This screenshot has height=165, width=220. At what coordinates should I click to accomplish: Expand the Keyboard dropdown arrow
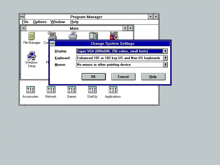(165, 58)
